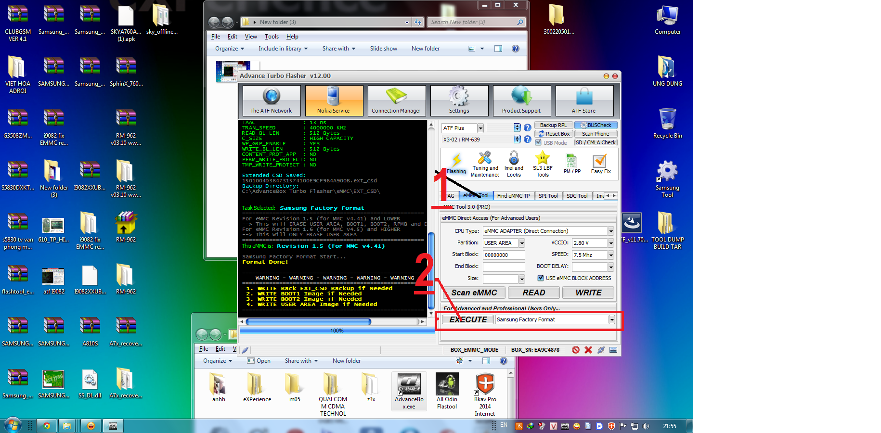Viewport: 881px width, 433px height.
Task: Click the Scan Phone button
Action: 596,134
